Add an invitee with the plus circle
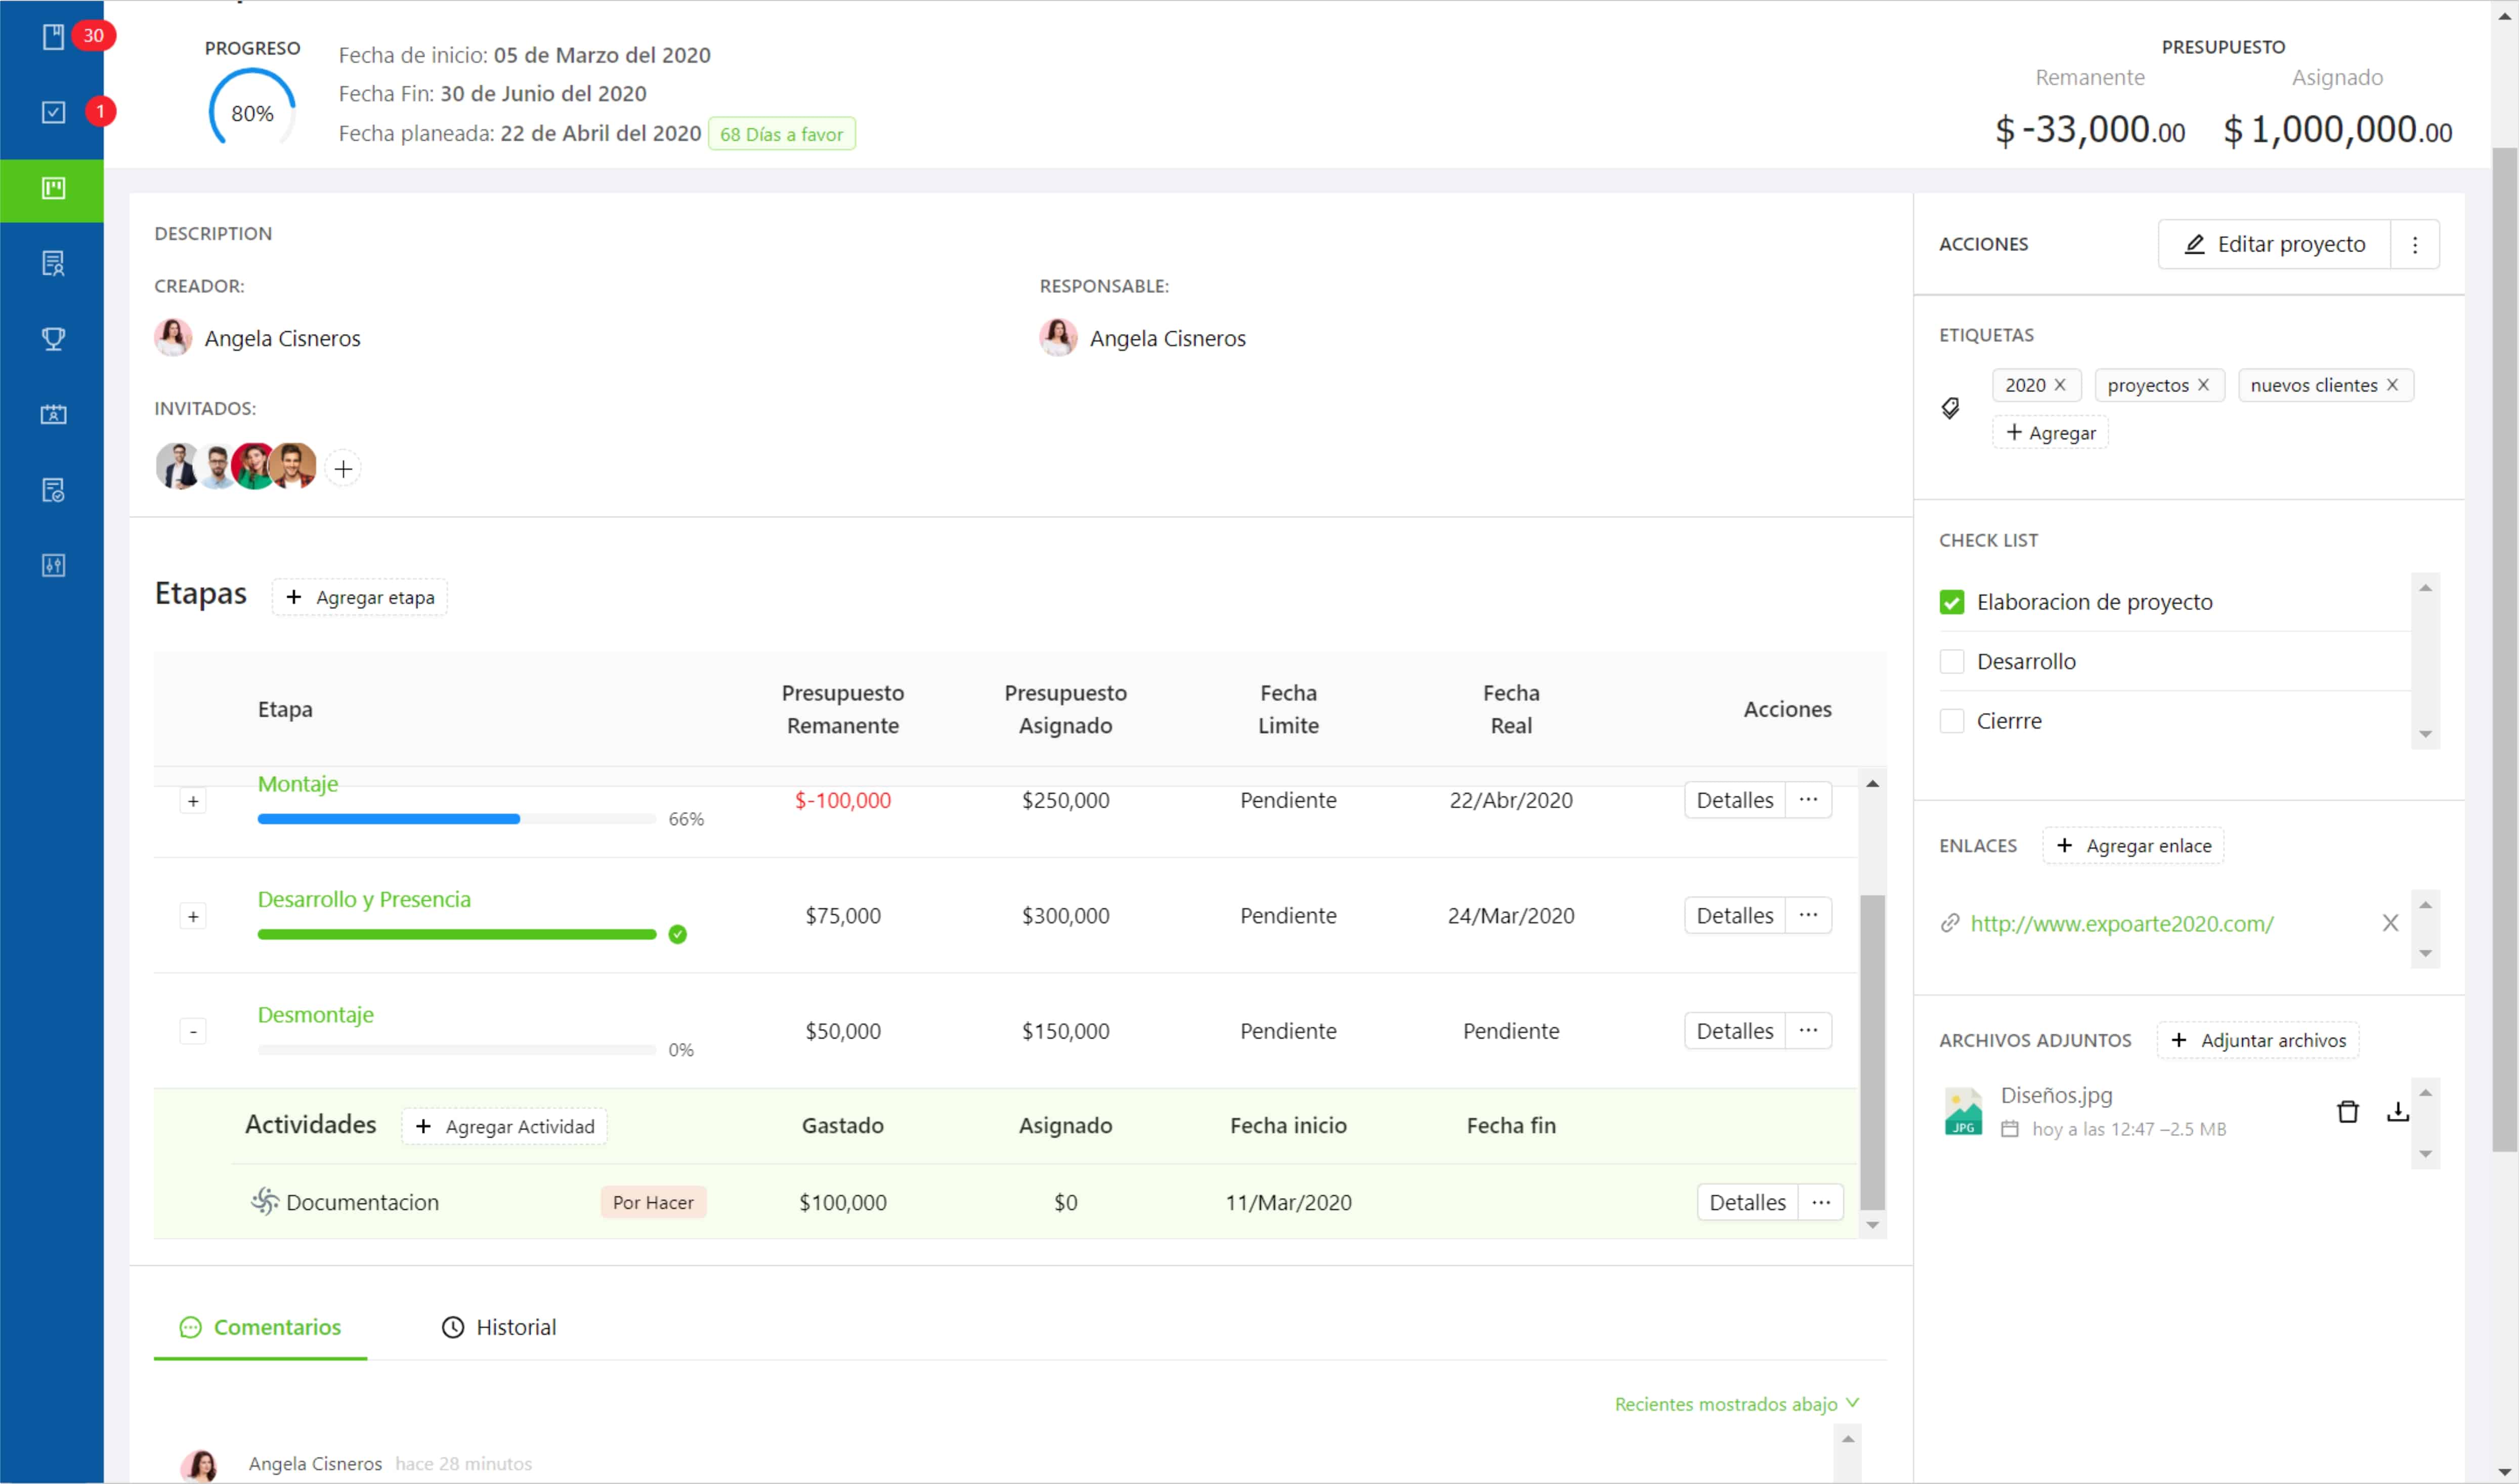 click(x=343, y=469)
